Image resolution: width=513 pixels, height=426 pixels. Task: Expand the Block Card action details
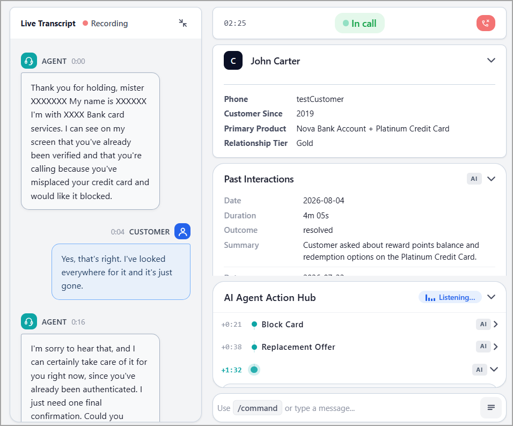point(495,324)
